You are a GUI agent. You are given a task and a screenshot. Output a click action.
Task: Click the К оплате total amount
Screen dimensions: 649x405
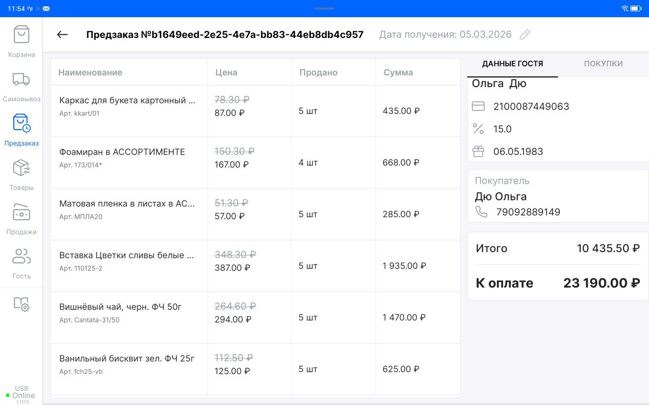click(x=601, y=283)
